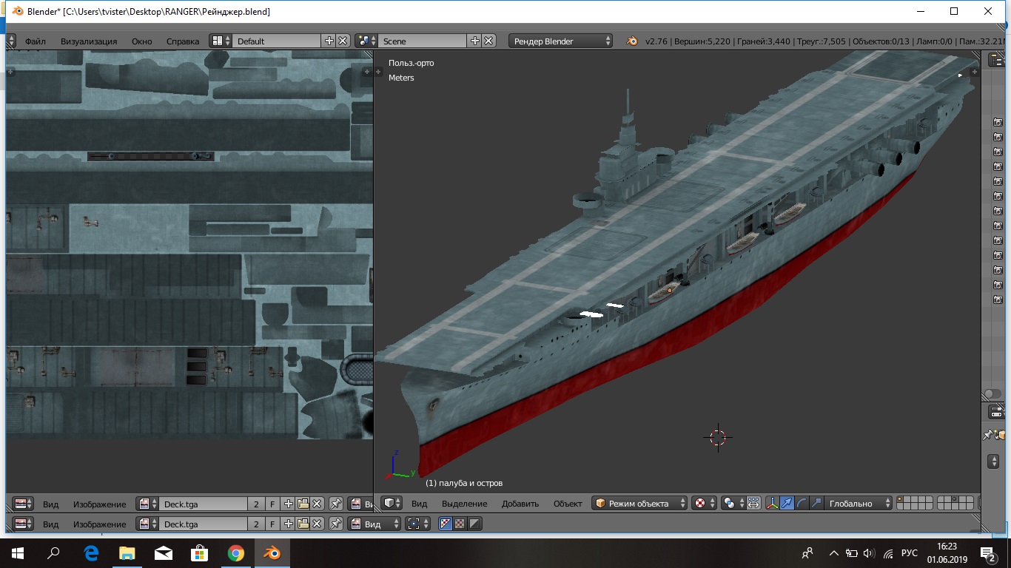Open the Добавить menu in 3D view
The width and height of the screenshot is (1011, 568).
pyautogui.click(x=520, y=504)
